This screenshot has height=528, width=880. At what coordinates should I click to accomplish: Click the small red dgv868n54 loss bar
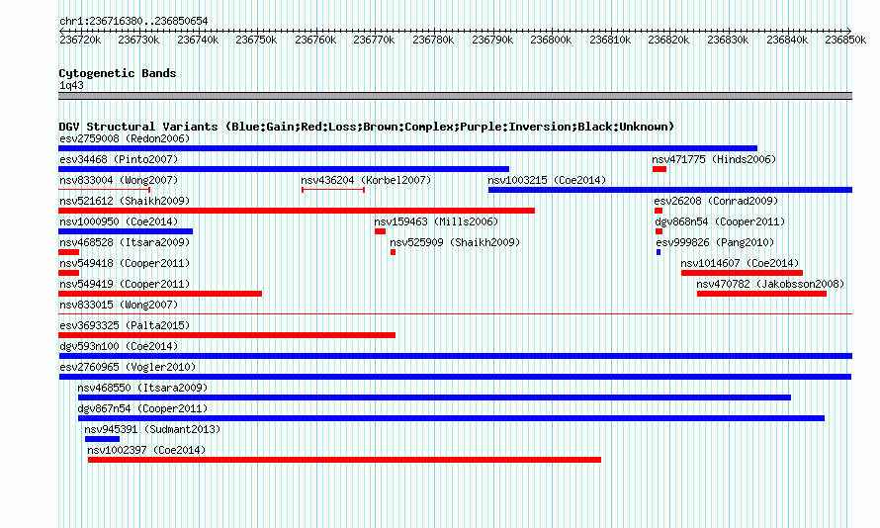coord(659,231)
